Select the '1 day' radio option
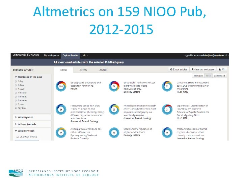Image resolution: width=243 pixels, height=182 pixels. (x=16, y=82)
